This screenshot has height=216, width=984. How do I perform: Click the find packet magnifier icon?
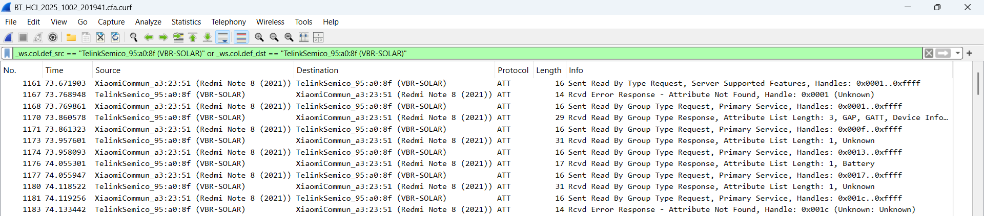[134, 37]
